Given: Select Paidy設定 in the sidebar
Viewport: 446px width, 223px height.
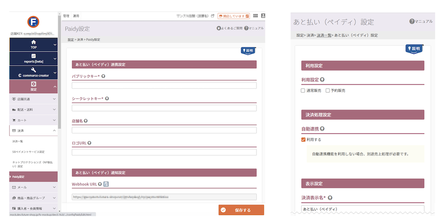Looking at the screenshot, I should [33, 177].
